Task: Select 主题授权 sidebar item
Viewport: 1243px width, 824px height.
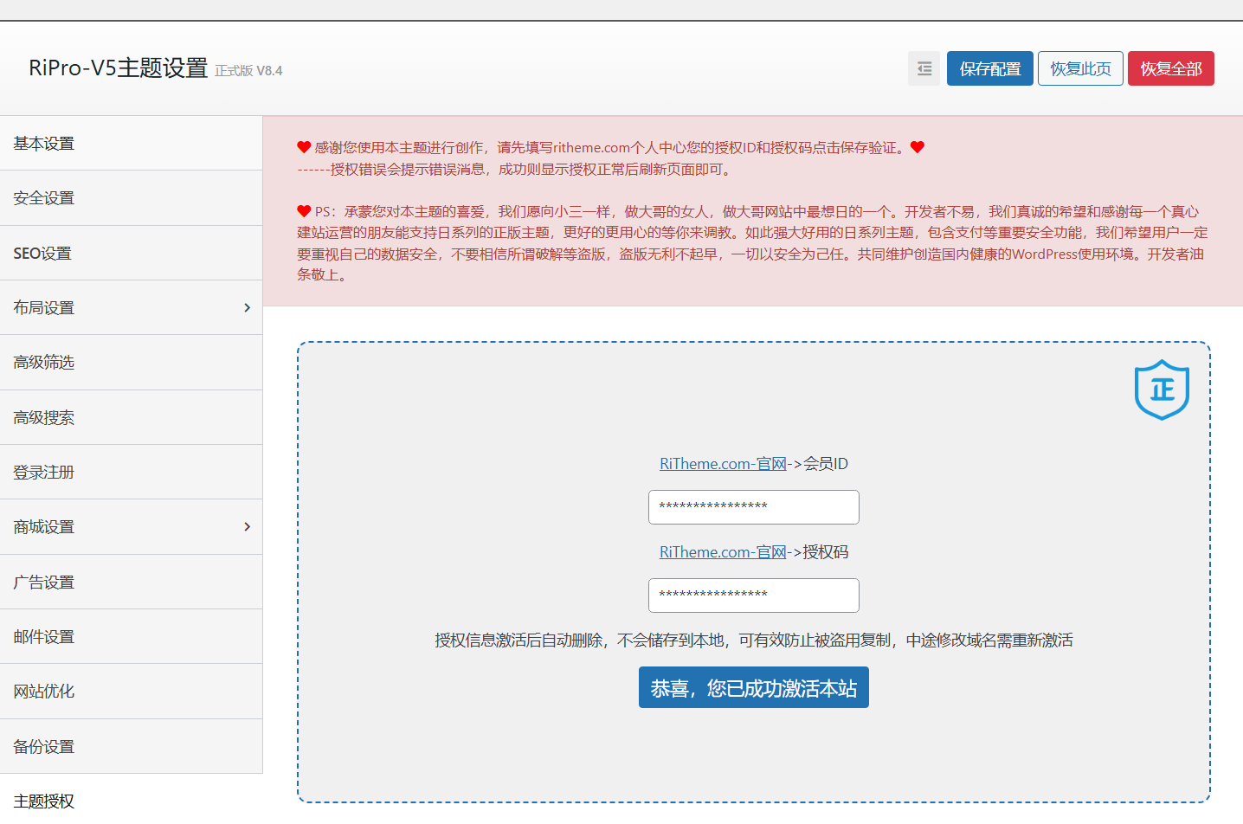Action: [131, 801]
